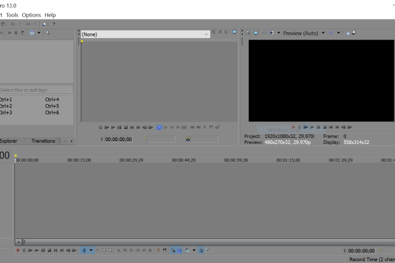395x263 pixels.
Task: Click Stop in the bottom timeline transport bar
Action: [49, 250]
